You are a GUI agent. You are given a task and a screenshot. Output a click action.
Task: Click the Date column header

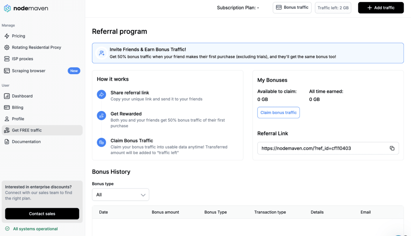pyautogui.click(x=104, y=212)
